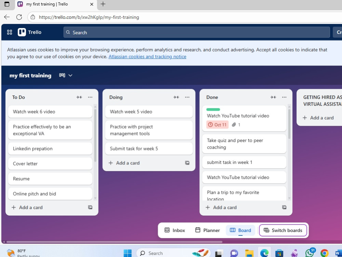342x257 pixels.
Task: Create card from template in Doing
Action: pyautogui.click(x=187, y=163)
